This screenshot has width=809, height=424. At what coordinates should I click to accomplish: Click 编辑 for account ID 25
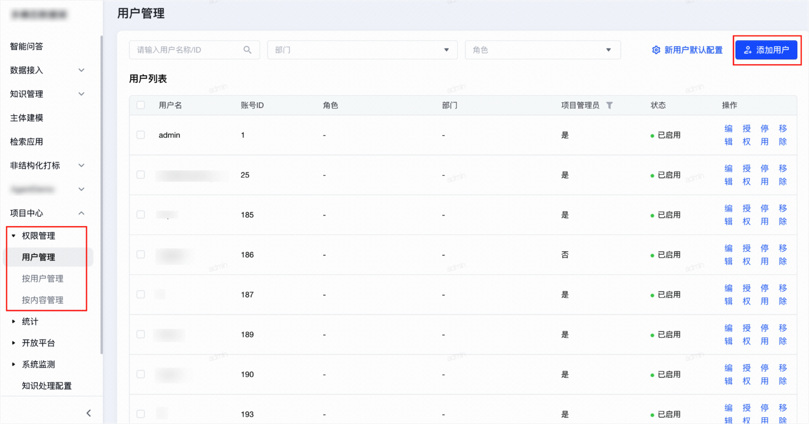pyautogui.click(x=728, y=175)
